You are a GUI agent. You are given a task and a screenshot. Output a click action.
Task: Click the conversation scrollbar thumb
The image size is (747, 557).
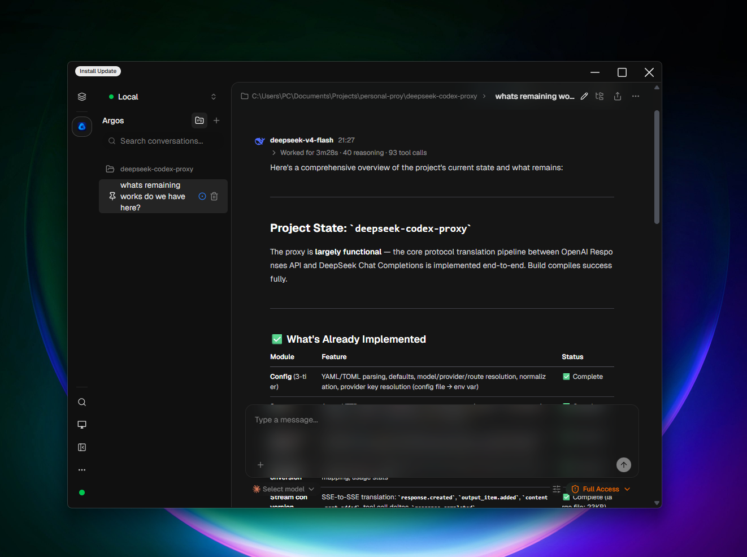[x=657, y=167]
